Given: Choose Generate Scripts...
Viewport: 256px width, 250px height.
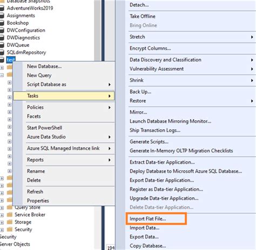Looking at the screenshot, I should [x=186, y=142].
